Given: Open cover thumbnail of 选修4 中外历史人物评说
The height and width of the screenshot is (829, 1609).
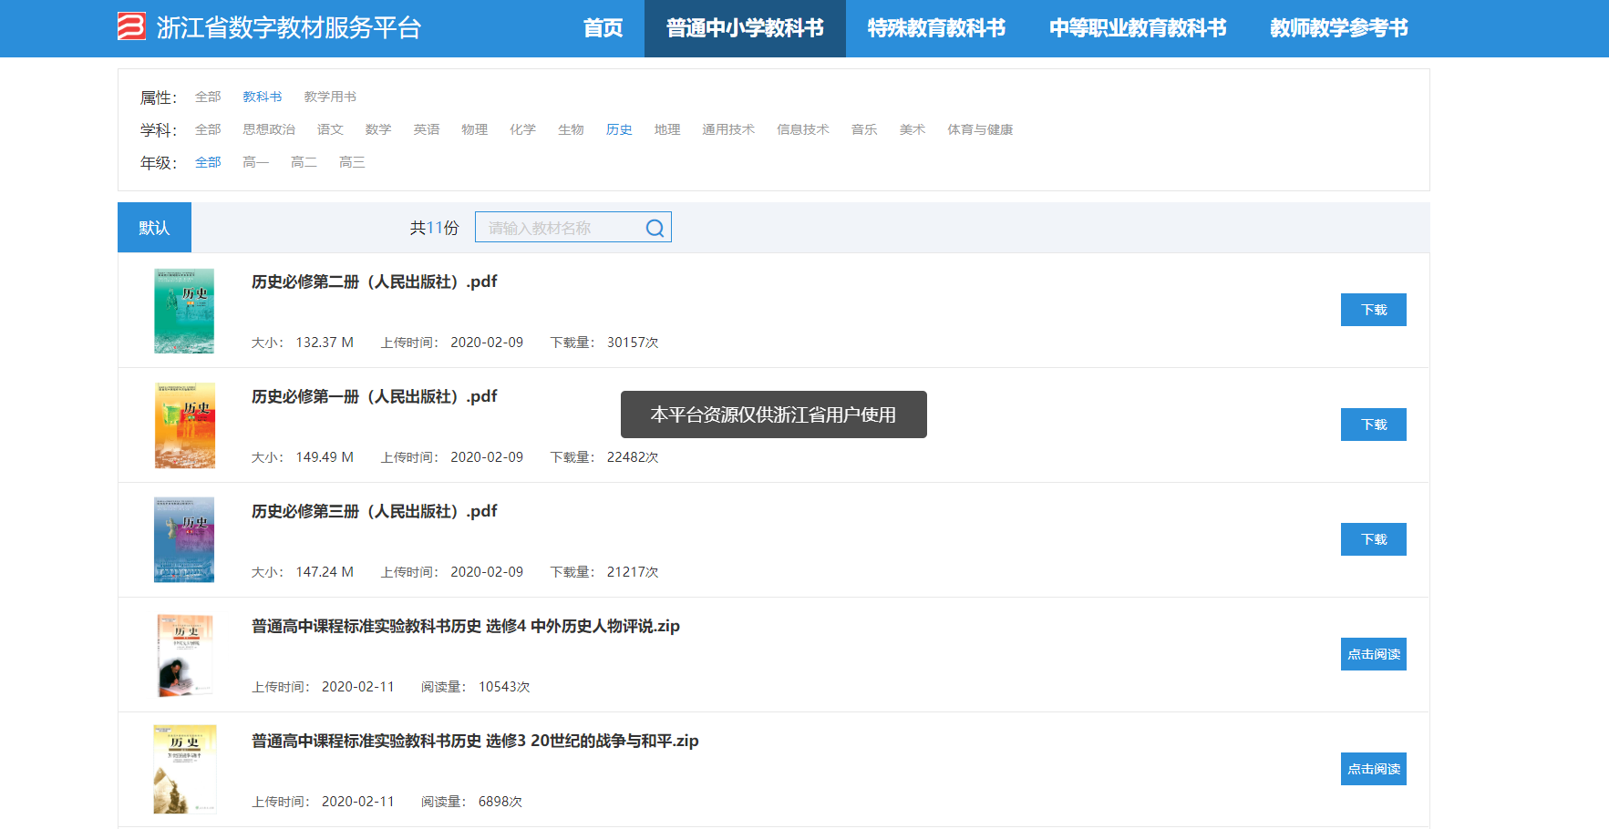Looking at the screenshot, I should tap(185, 655).
